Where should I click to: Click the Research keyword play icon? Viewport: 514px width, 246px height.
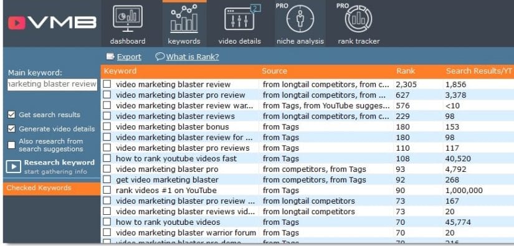click(14, 167)
